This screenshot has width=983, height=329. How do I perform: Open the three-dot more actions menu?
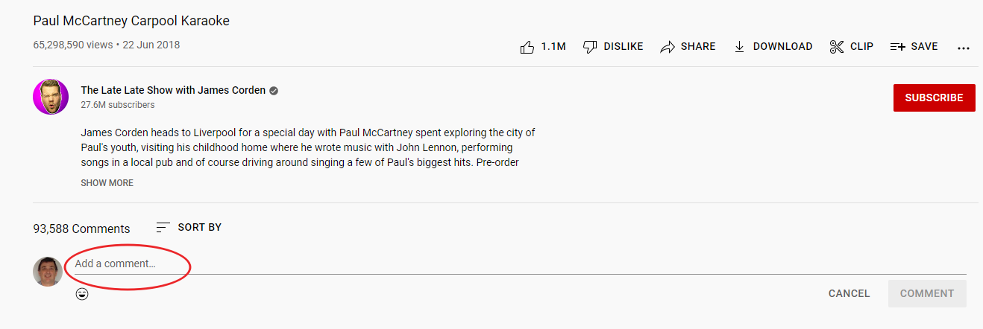[964, 48]
